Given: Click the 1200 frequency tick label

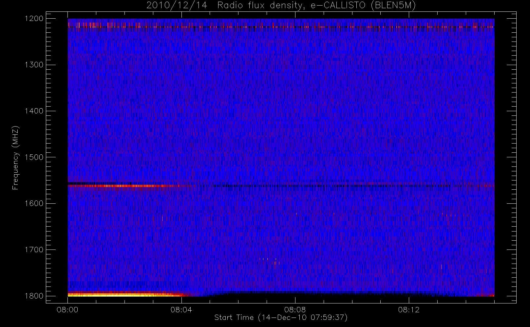Looking at the screenshot, I should 34,19.
